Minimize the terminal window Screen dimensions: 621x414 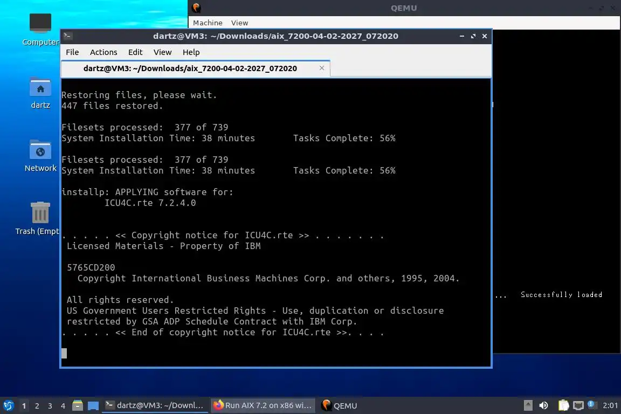[x=462, y=36]
